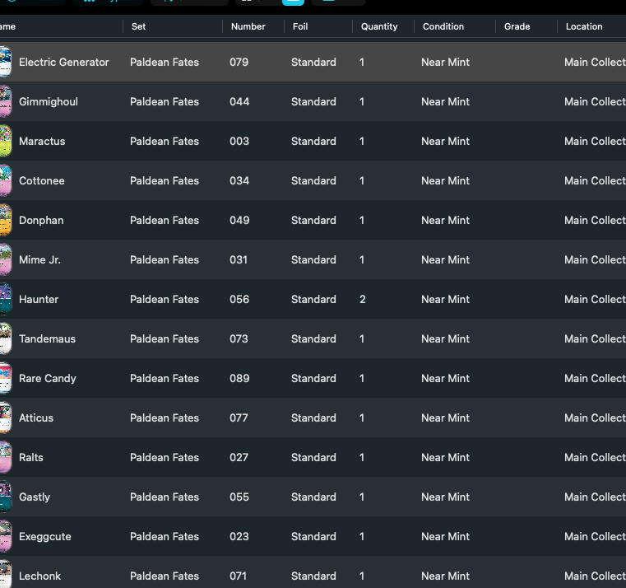
Task: Sort by the Set column header
Action: [x=138, y=26]
